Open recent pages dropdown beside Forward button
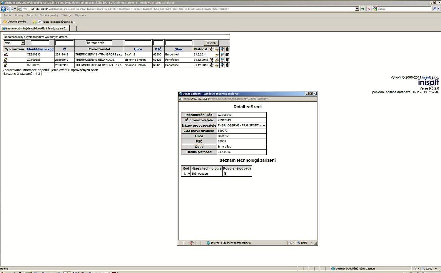441x273 pixels. click(15, 9)
